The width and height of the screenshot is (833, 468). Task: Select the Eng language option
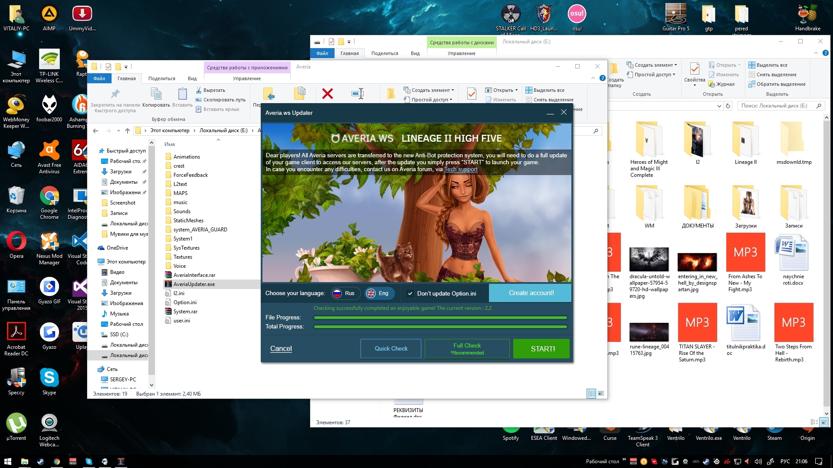tap(378, 293)
